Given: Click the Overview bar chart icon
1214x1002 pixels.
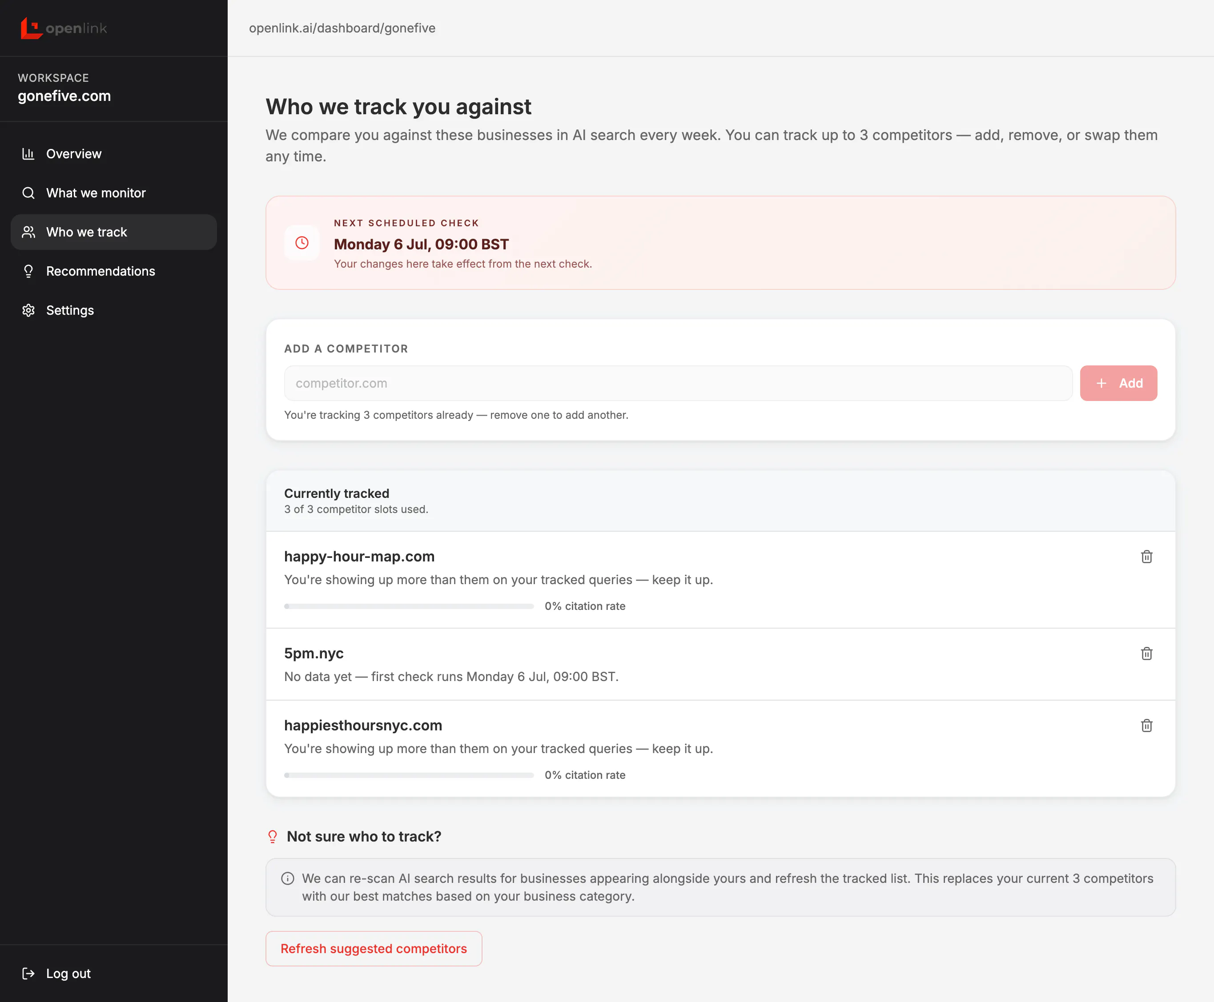Looking at the screenshot, I should point(28,153).
